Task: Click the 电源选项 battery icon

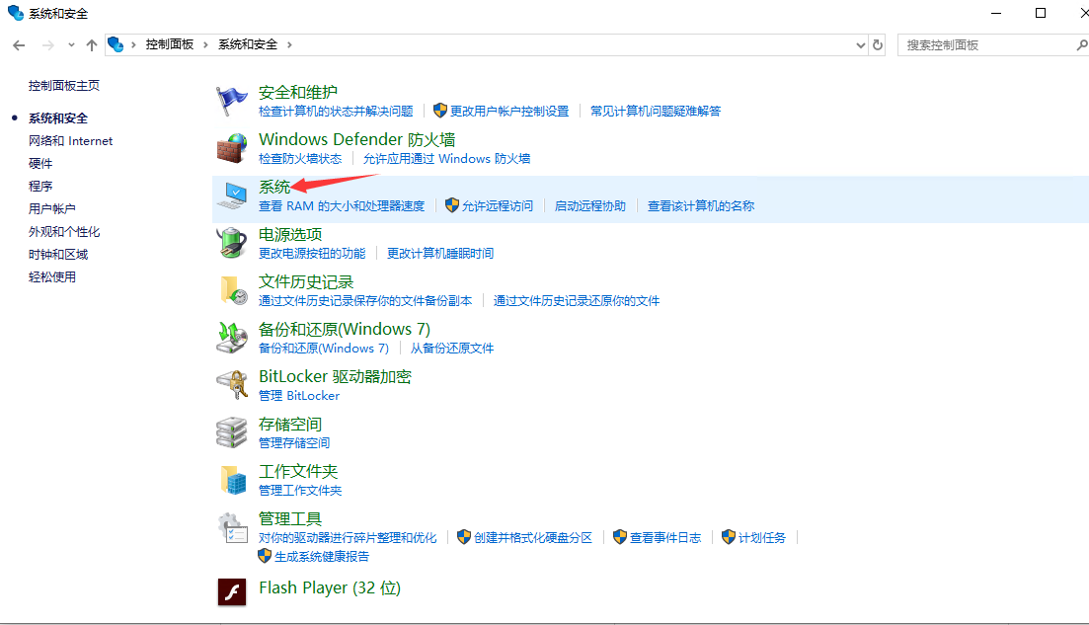Action: click(x=231, y=241)
